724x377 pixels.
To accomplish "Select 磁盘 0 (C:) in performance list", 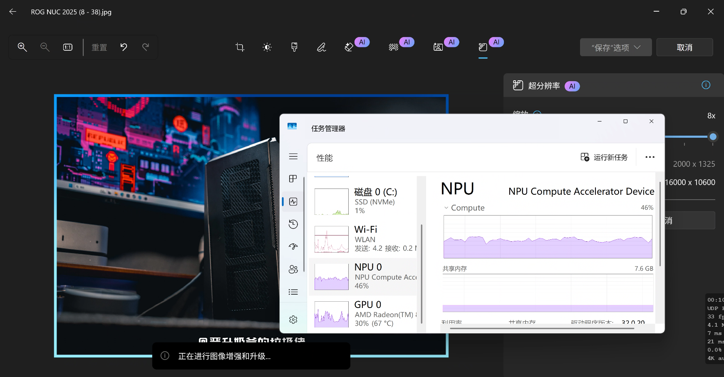I will 363,201.
